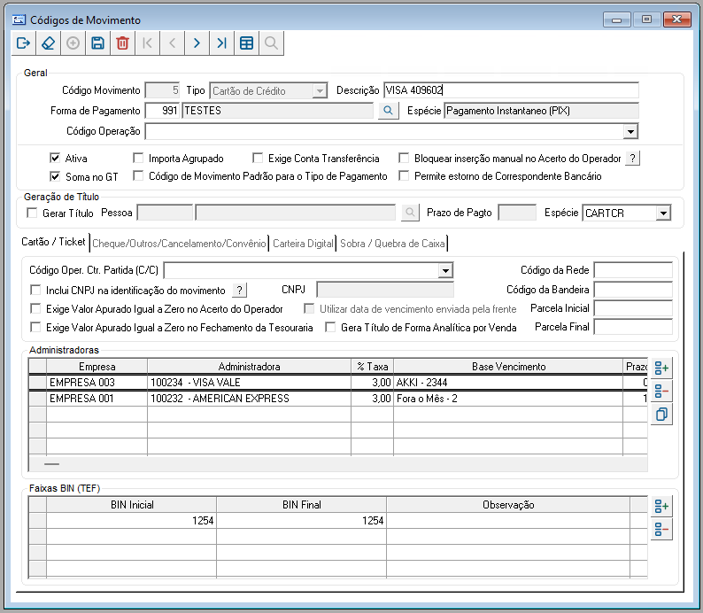Click the save floppy disk icon
Viewport: 703px width, 613px height.
[97, 43]
